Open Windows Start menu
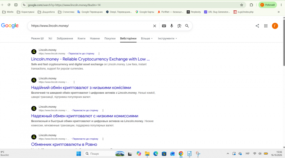The height and width of the screenshot is (158, 285). (79, 154)
